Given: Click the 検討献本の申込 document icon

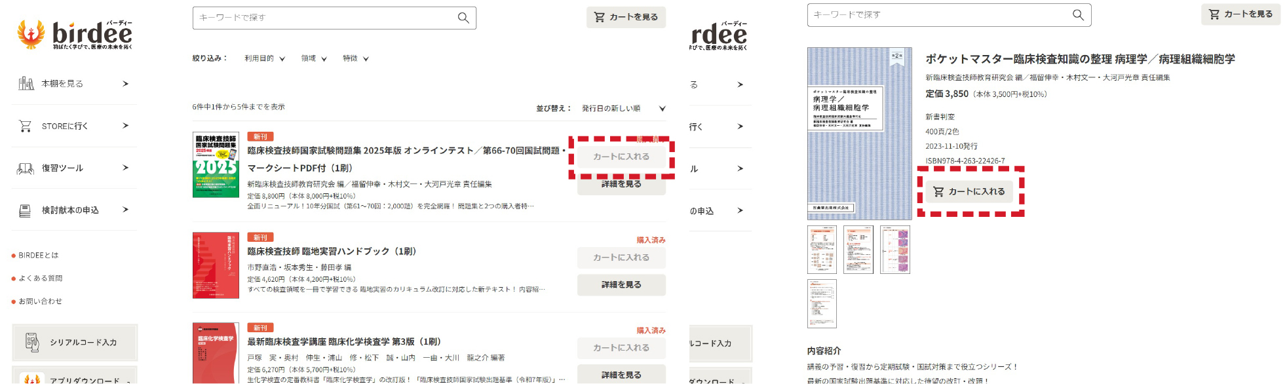Looking at the screenshot, I should [x=26, y=210].
